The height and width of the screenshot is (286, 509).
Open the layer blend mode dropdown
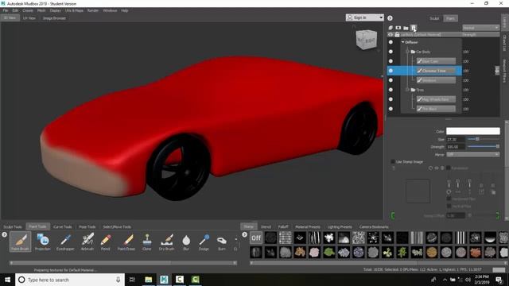coord(480,28)
